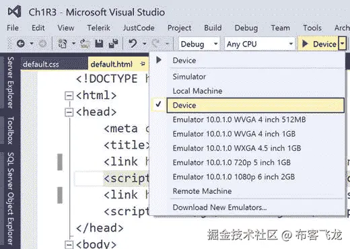Click the <!DOCTYPE line in editor
Image resolution: width=350 pixels, height=249 pixels.
point(112,79)
